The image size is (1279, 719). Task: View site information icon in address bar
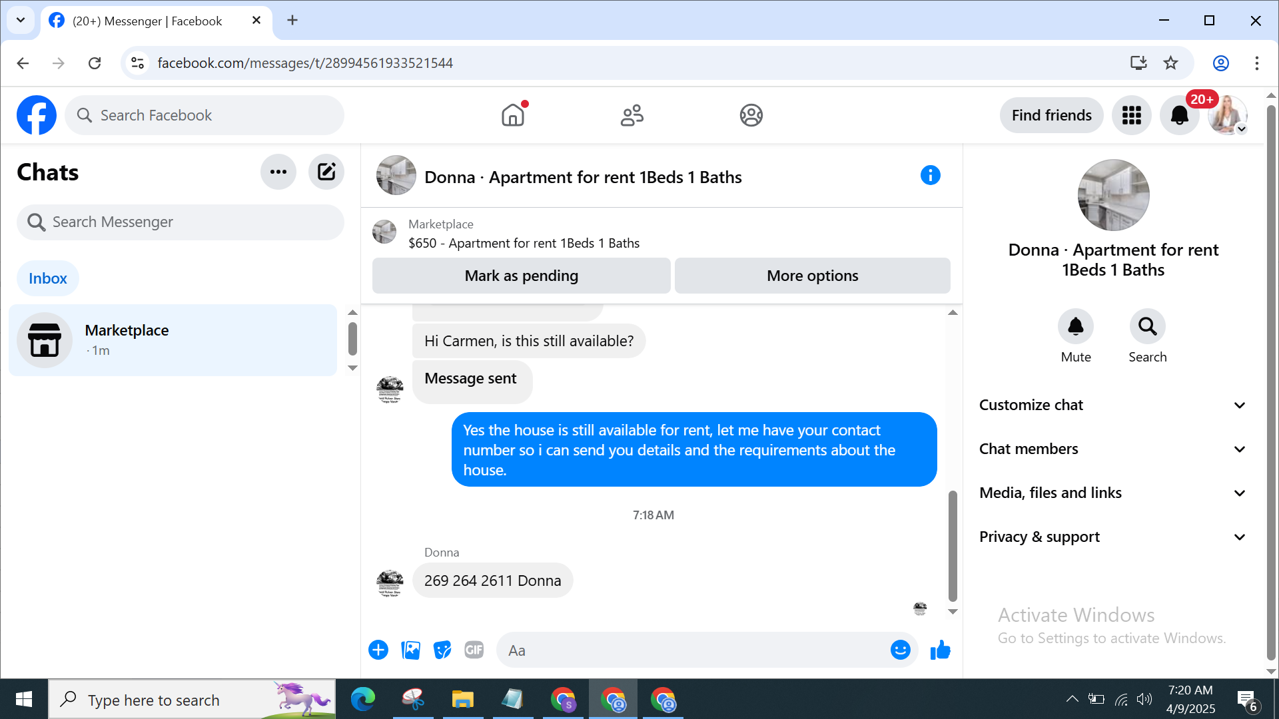pyautogui.click(x=138, y=63)
